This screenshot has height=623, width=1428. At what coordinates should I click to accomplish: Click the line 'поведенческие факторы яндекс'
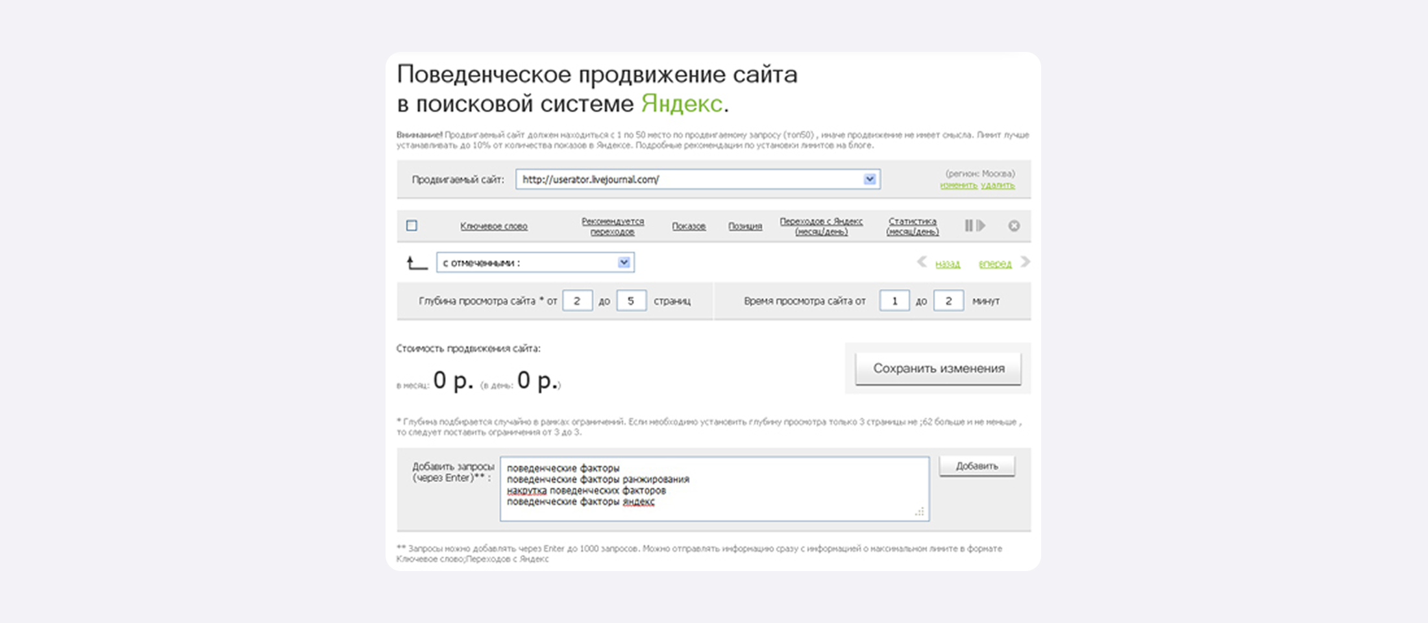580,502
